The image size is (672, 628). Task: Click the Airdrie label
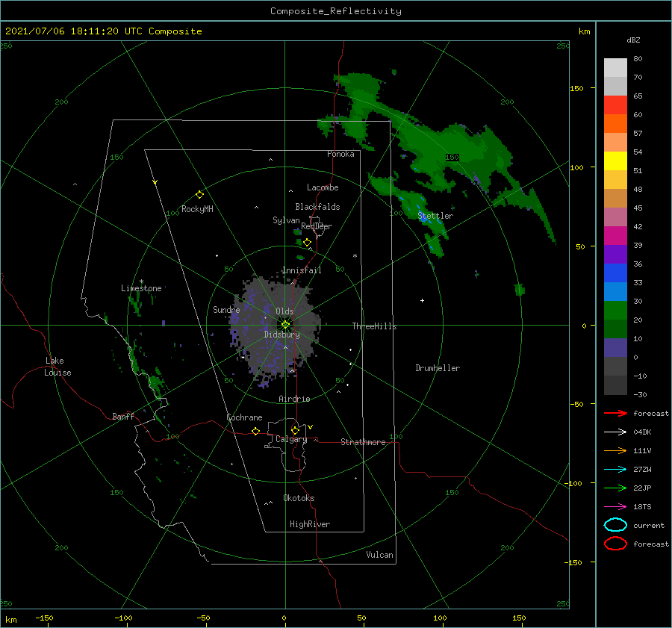coord(294,399)
